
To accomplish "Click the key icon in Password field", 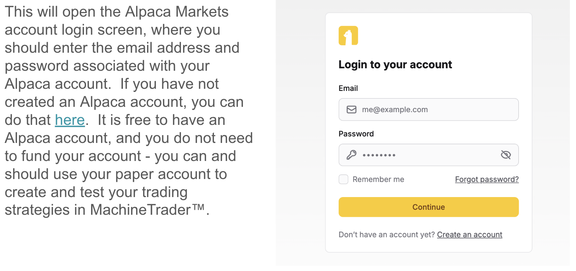I will 351,155.
